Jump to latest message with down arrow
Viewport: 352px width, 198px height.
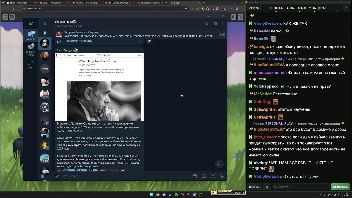tap(219, 164)
